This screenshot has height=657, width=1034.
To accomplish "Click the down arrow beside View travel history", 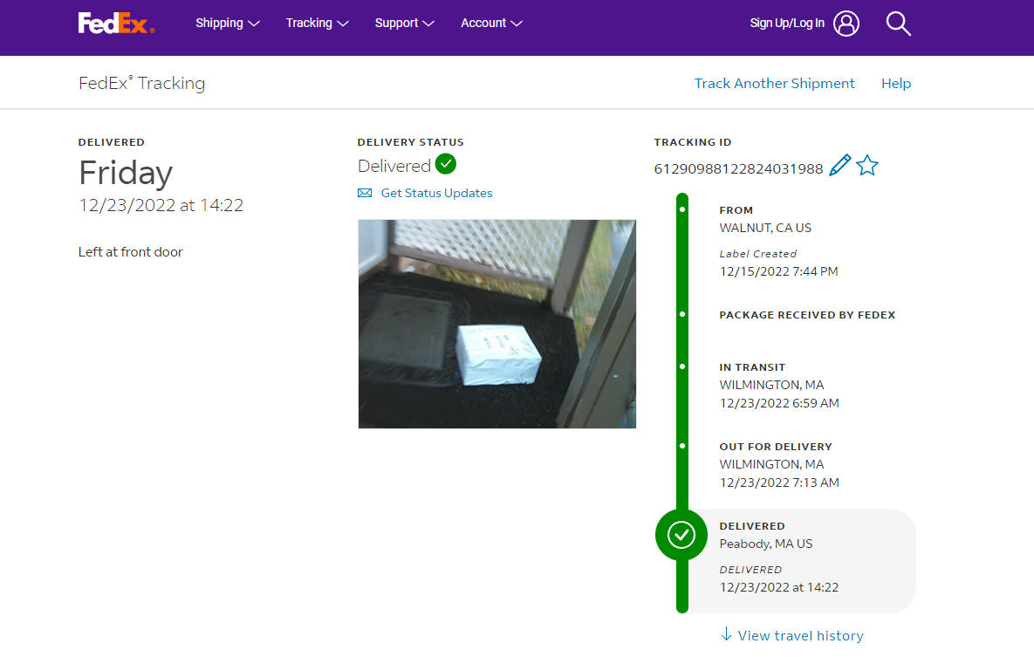I will pyautogui.click(x=726, y=634).
